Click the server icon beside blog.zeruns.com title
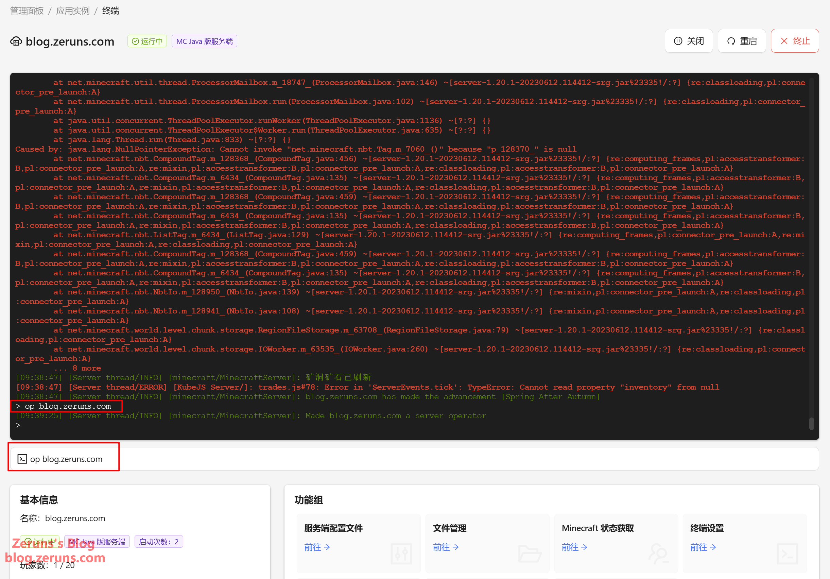The width and height of the screenshot is (830, 579). click(x=16, y=41)
